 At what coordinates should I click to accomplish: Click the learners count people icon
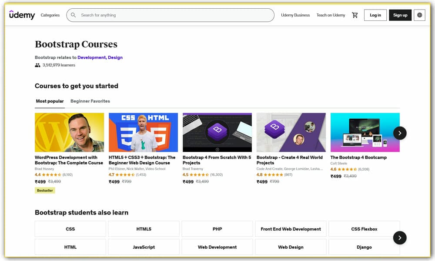pyautogui.click(x=37, y=65)
